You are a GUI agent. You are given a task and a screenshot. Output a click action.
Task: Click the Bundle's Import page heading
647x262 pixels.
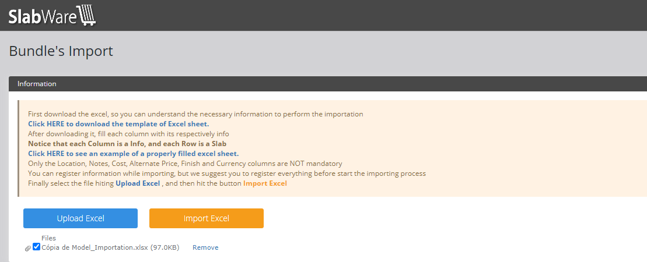(x=61, y=51)
